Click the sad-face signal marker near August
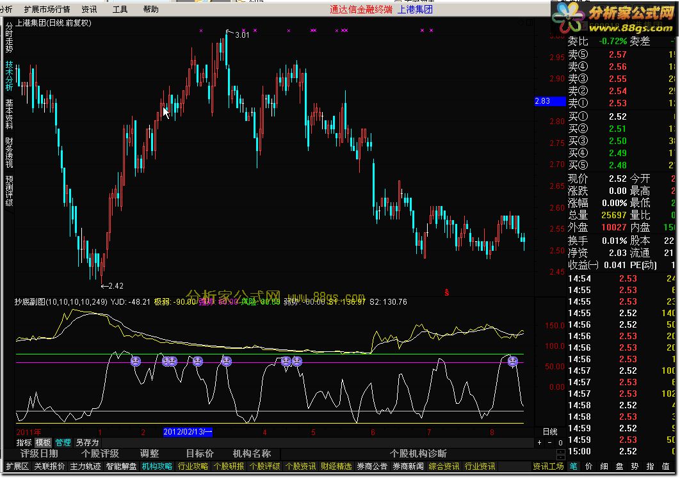The width and height of the screenshot is (680, 478). [513, 360]
